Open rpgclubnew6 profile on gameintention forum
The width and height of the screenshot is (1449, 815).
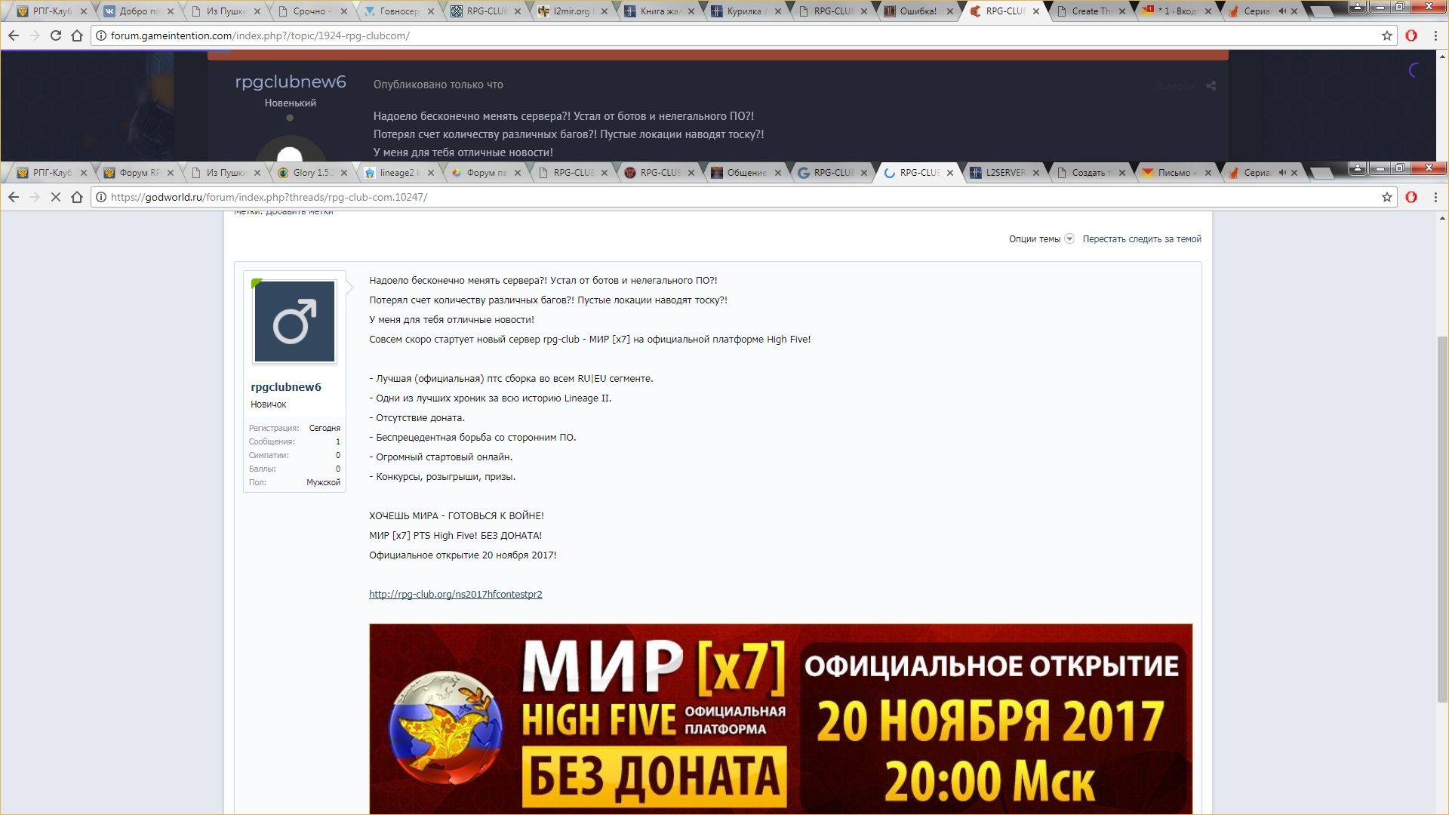[x=291, y=82]
